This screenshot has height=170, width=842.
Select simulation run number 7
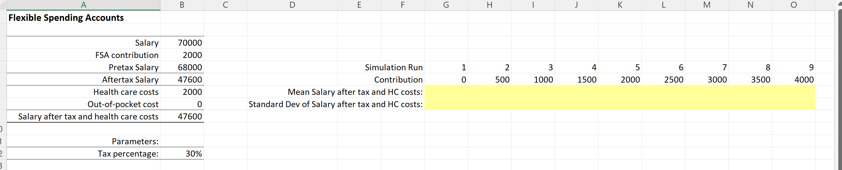(x=707, y=67)
